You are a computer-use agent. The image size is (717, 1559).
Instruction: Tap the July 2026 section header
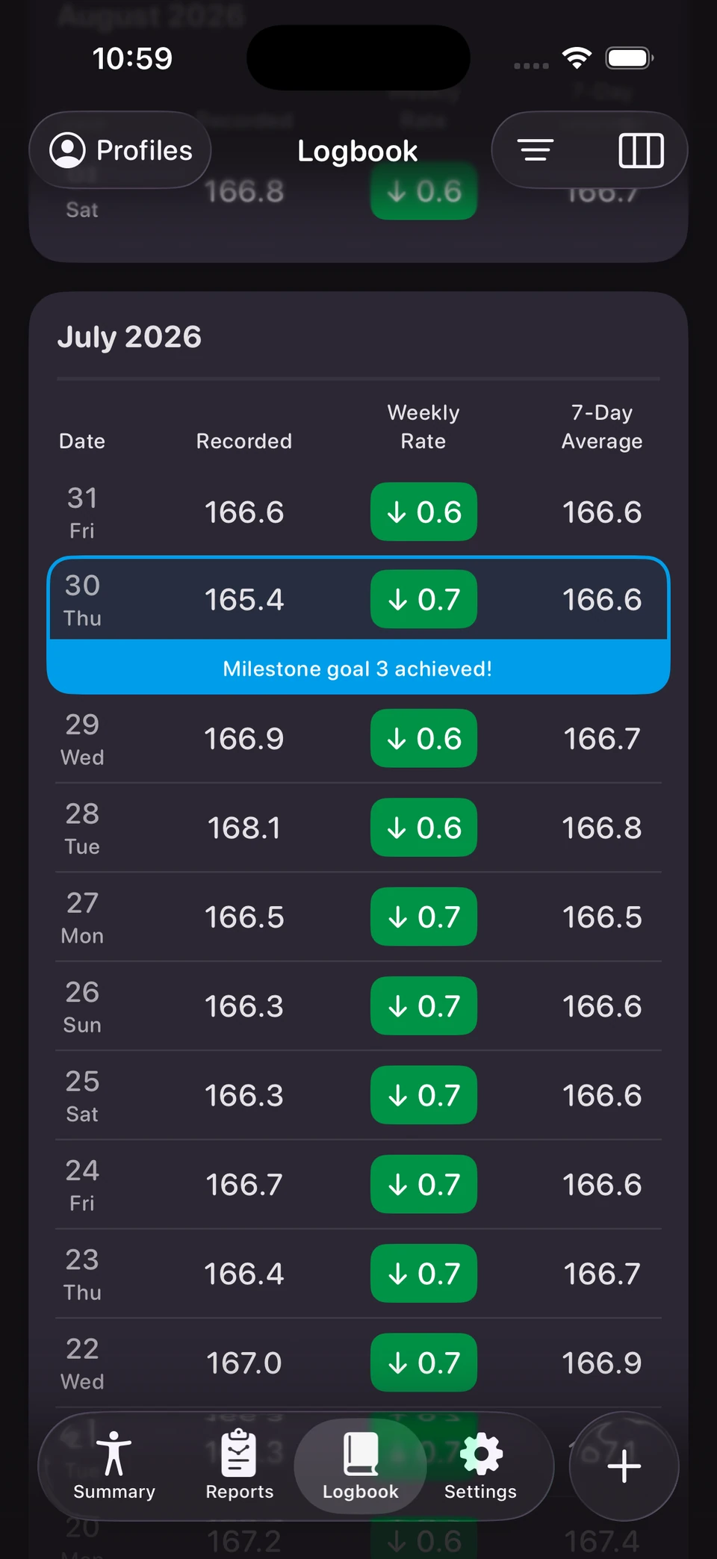click(129, 337)
